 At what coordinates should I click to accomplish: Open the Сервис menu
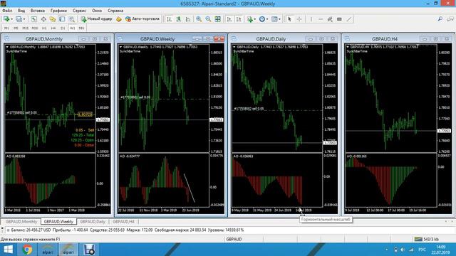pos(79,11)
